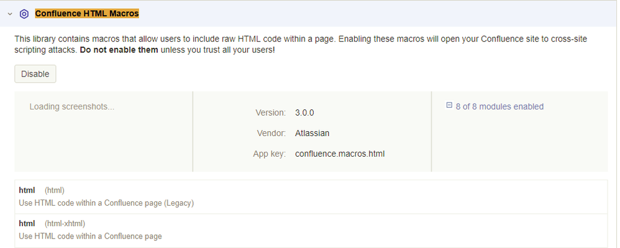Select the app key confluence.macros.html

pyautogui.click(x=340, y=154)
